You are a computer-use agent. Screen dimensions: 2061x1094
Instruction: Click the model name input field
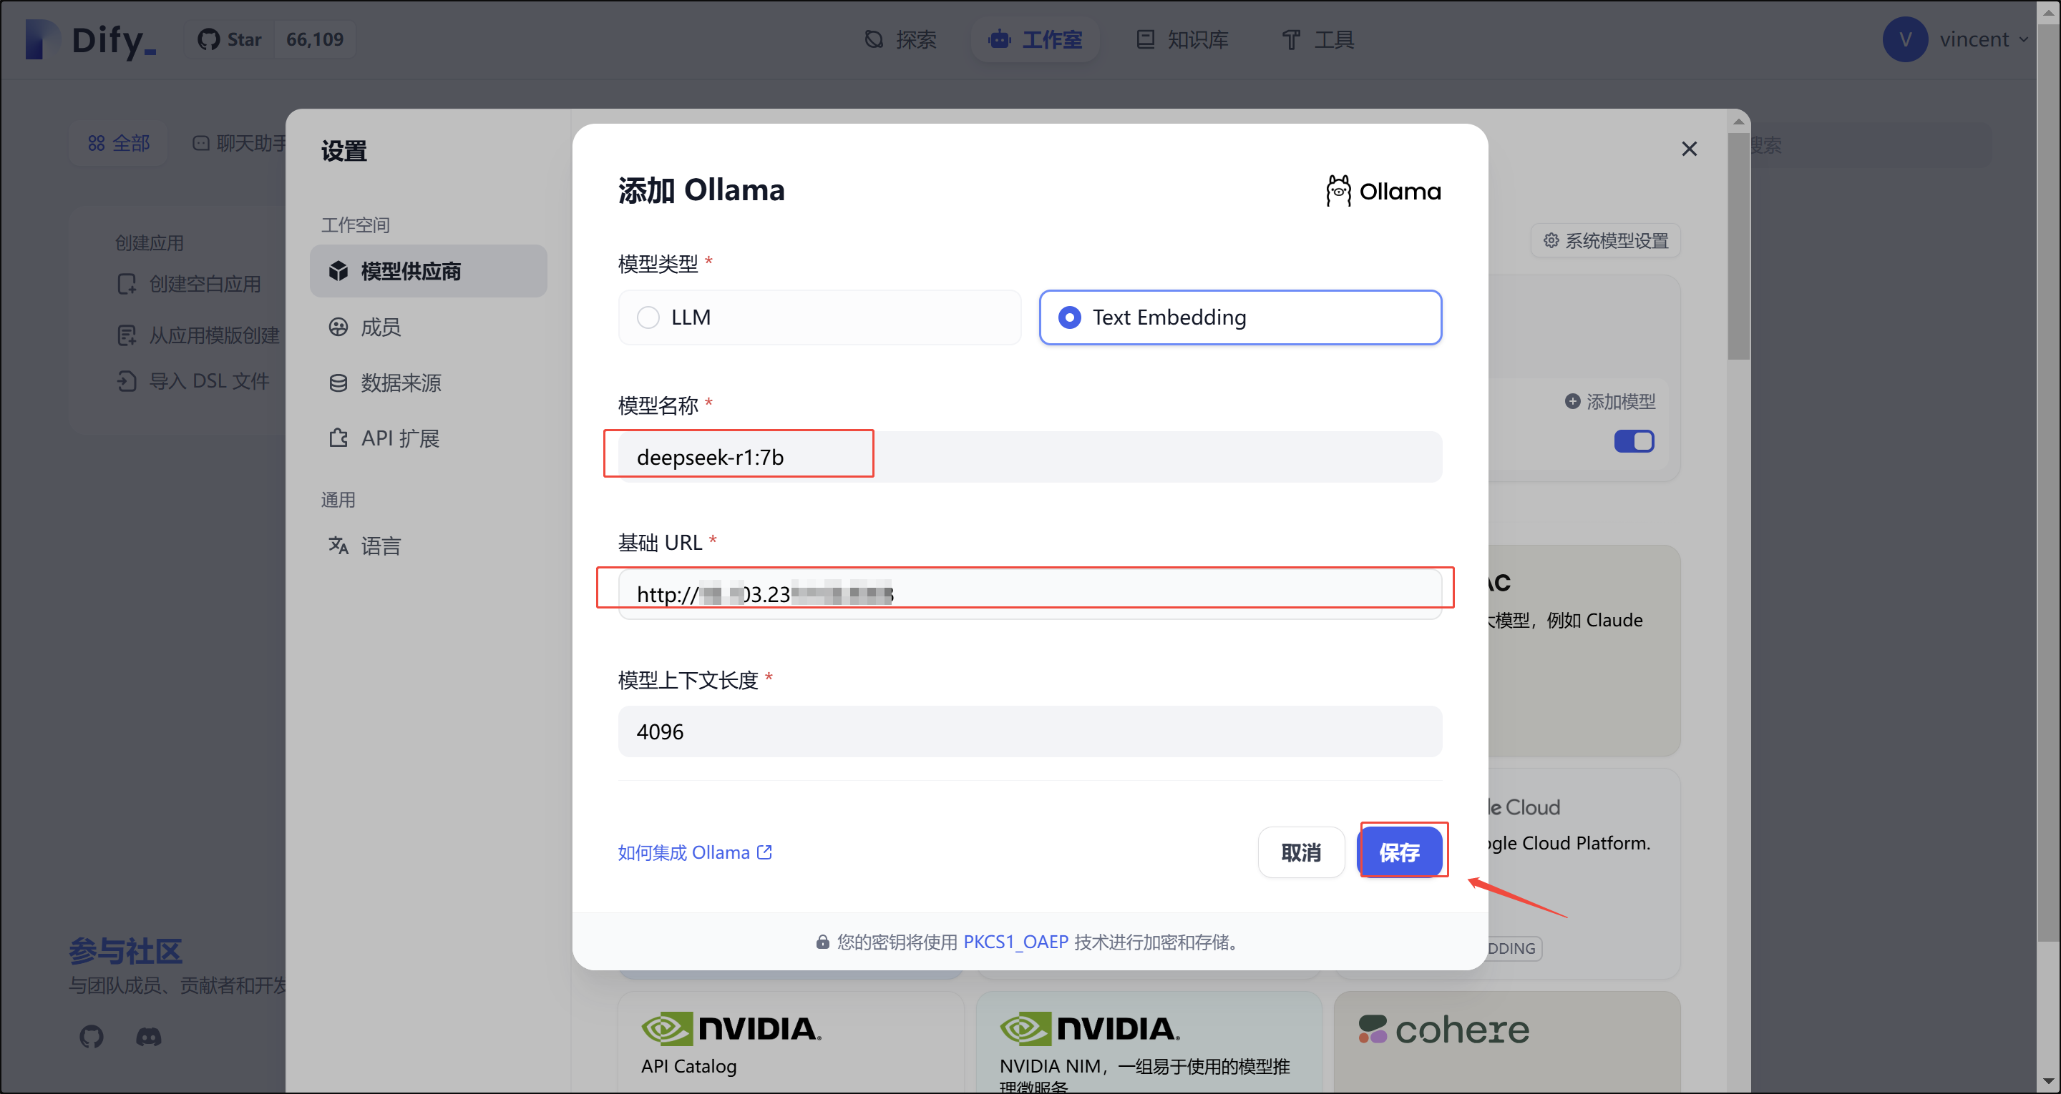[1030, 457]
